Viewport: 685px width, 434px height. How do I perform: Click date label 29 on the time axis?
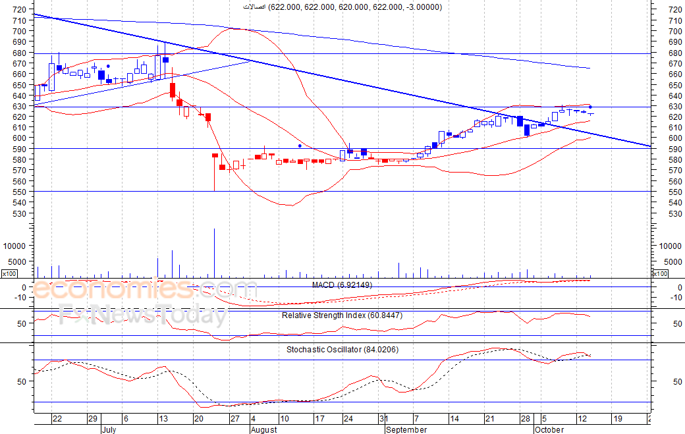coord(93,419)
